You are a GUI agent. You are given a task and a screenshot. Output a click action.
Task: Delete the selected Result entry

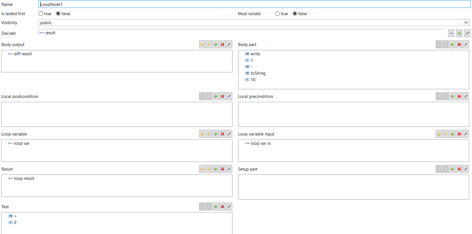222,169
